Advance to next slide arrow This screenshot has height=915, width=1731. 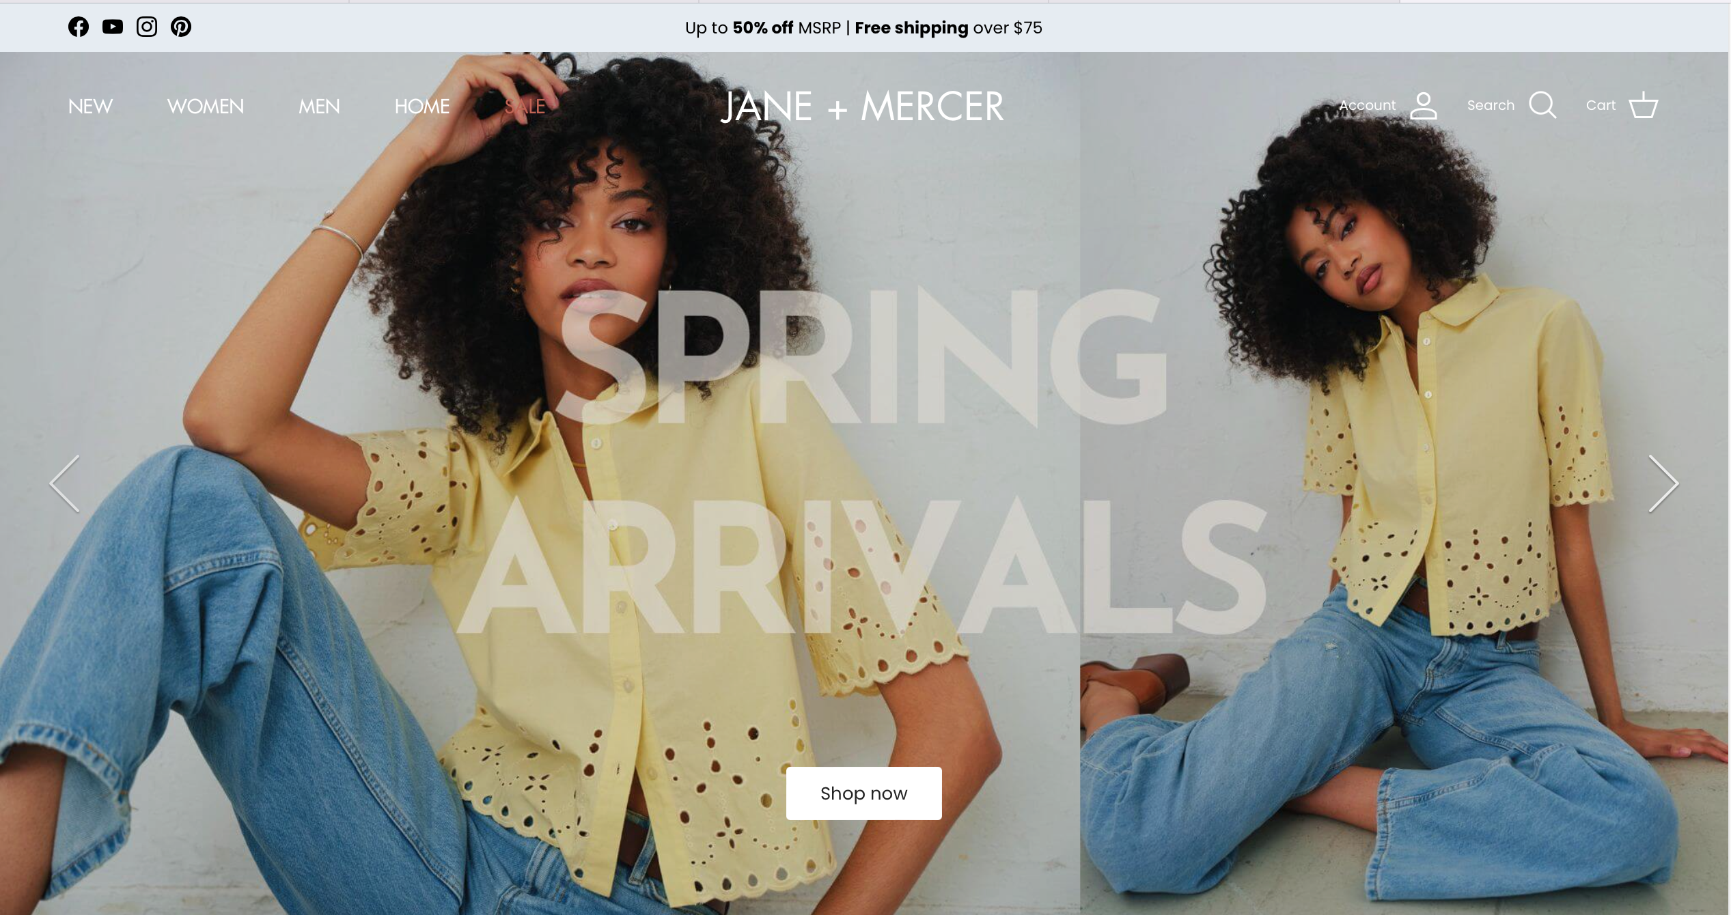point(1663,483)
